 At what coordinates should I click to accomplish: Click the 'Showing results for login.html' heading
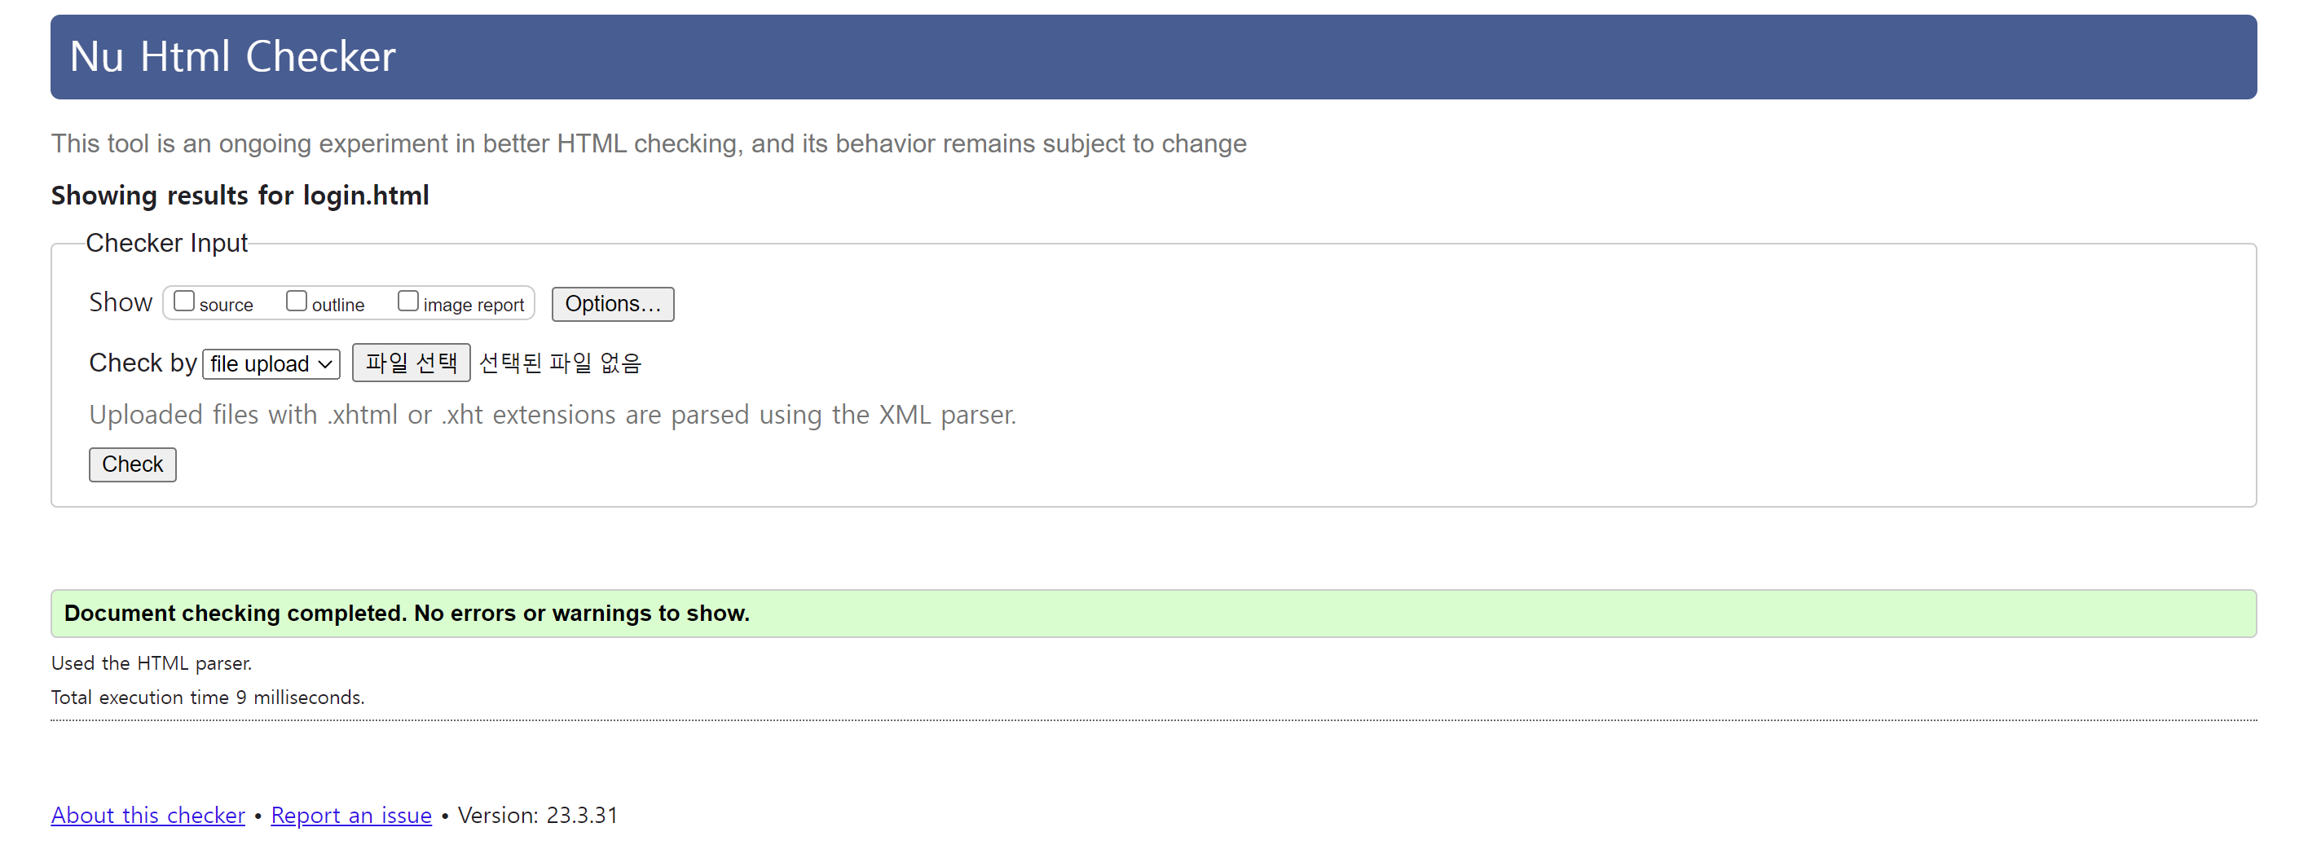click(x=240, y=196)
